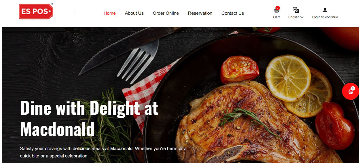Open the Contact Us page
The width and height of the screenshot is (360, 168).
click(x=233, y=13)
